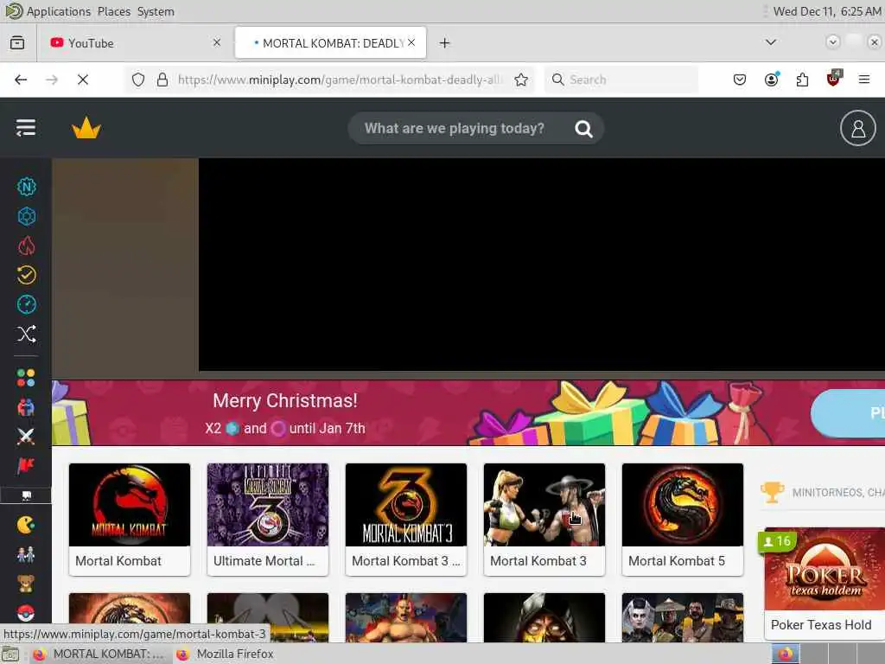Open the New games sidebar icon marked N
This screenshot has height=664, width=885.
coord(26,187)
